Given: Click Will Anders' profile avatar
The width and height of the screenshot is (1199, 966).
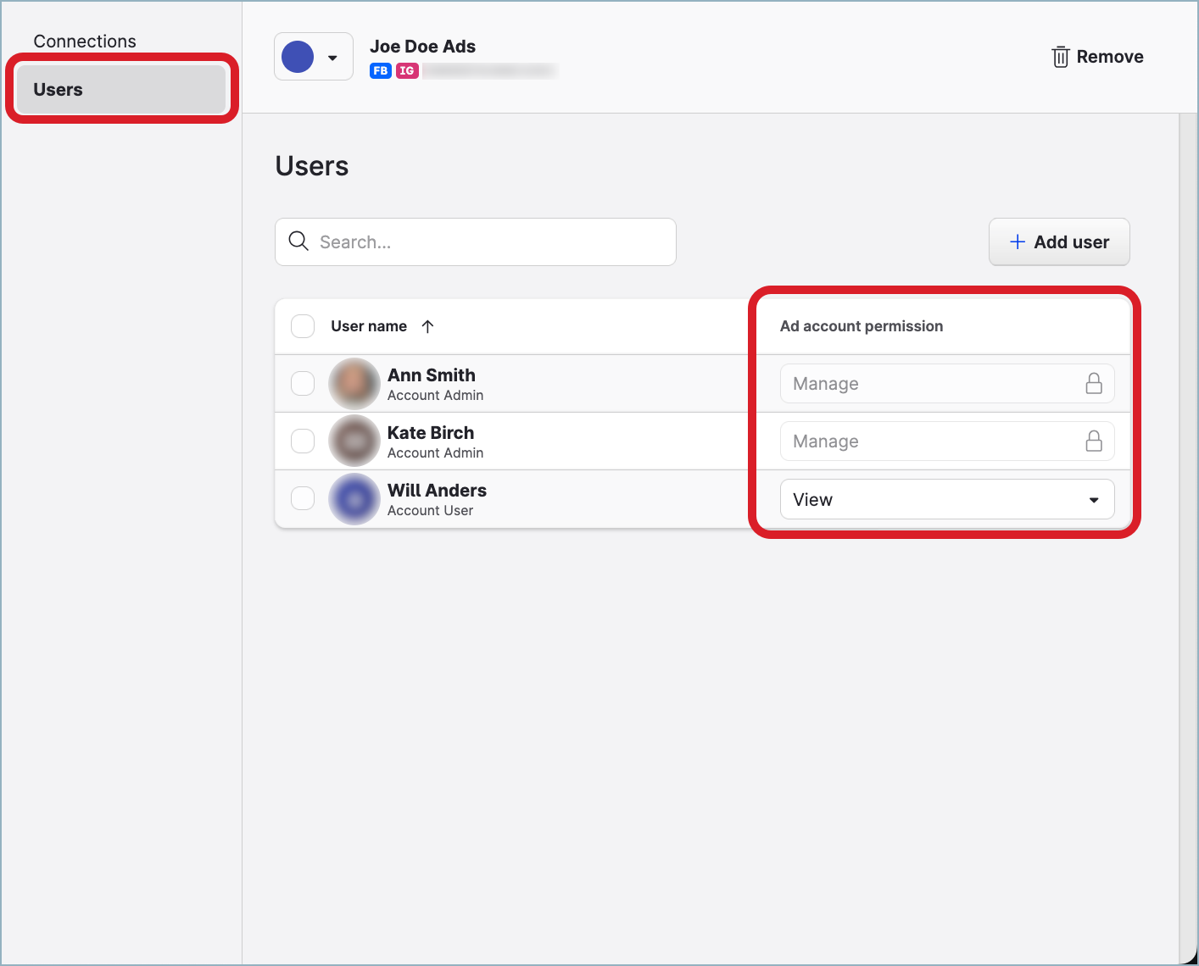Looking at the screenshot, I should point(354,499).
